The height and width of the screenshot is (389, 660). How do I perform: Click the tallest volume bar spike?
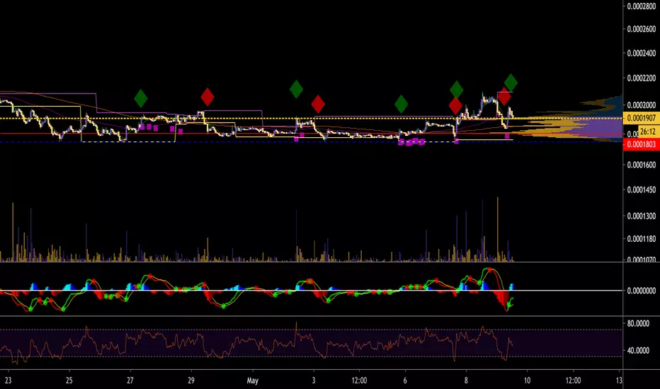tap(498, 226)
